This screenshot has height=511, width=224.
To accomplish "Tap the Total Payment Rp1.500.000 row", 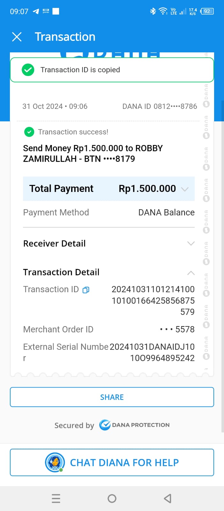I will point(108,189).
